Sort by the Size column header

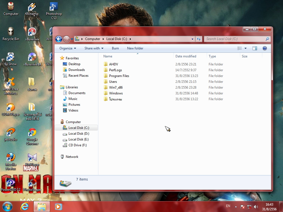pos(251,56)
